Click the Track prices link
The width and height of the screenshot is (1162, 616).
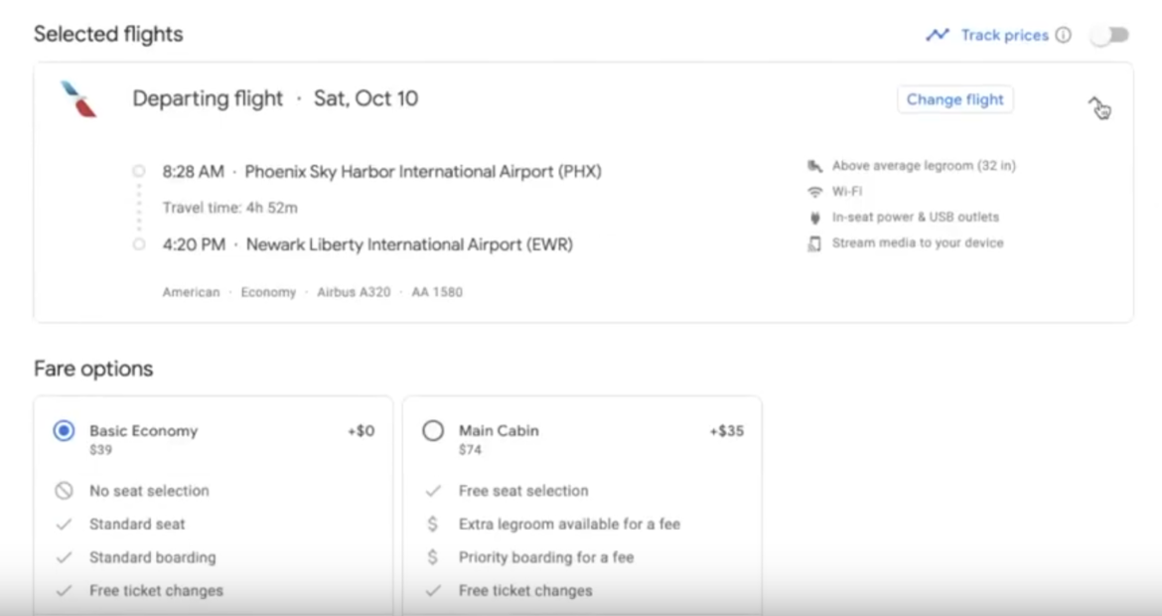tap(1006, 35)
